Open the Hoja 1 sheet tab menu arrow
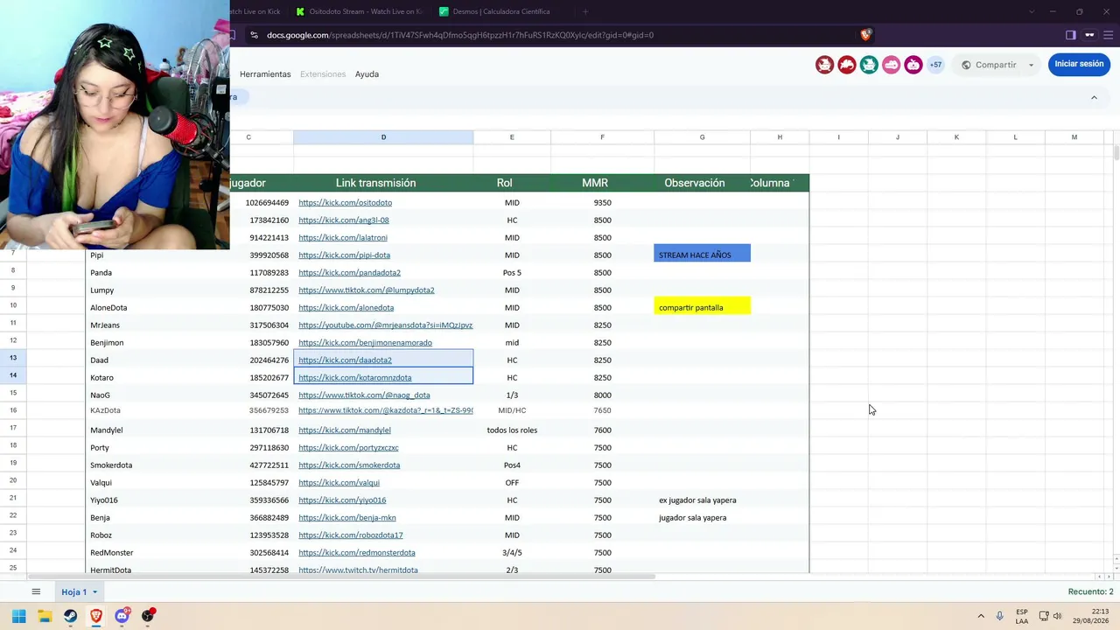1120x630 pixels. coord(94,592)
